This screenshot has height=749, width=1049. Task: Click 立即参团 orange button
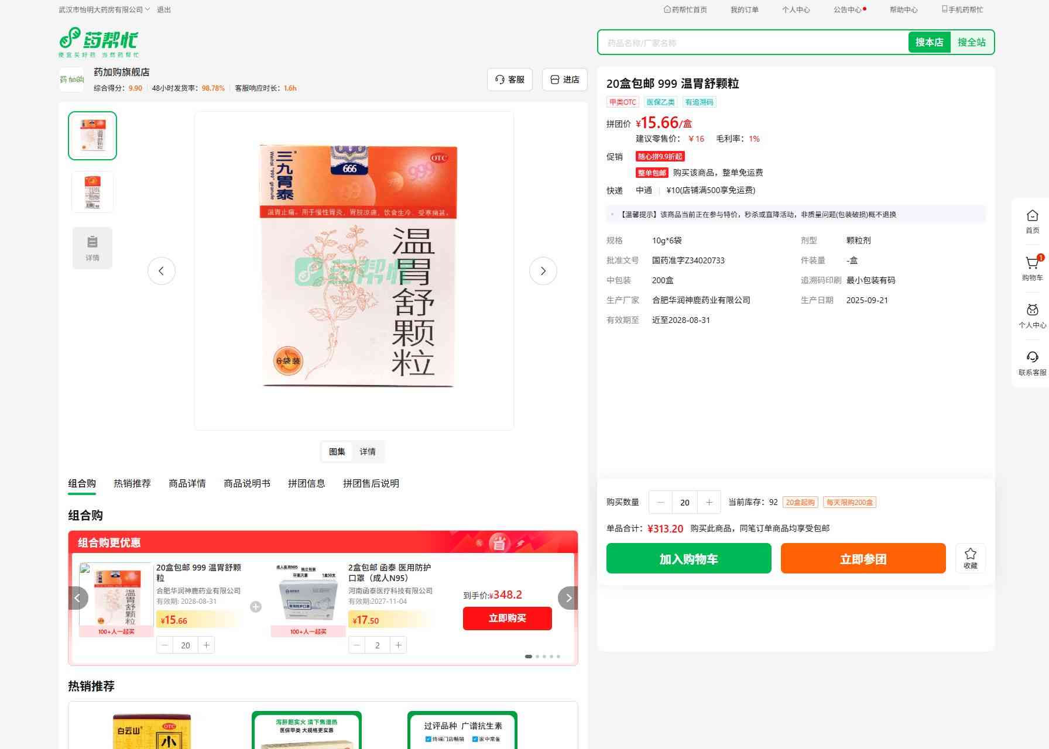(x=863, y=558)
